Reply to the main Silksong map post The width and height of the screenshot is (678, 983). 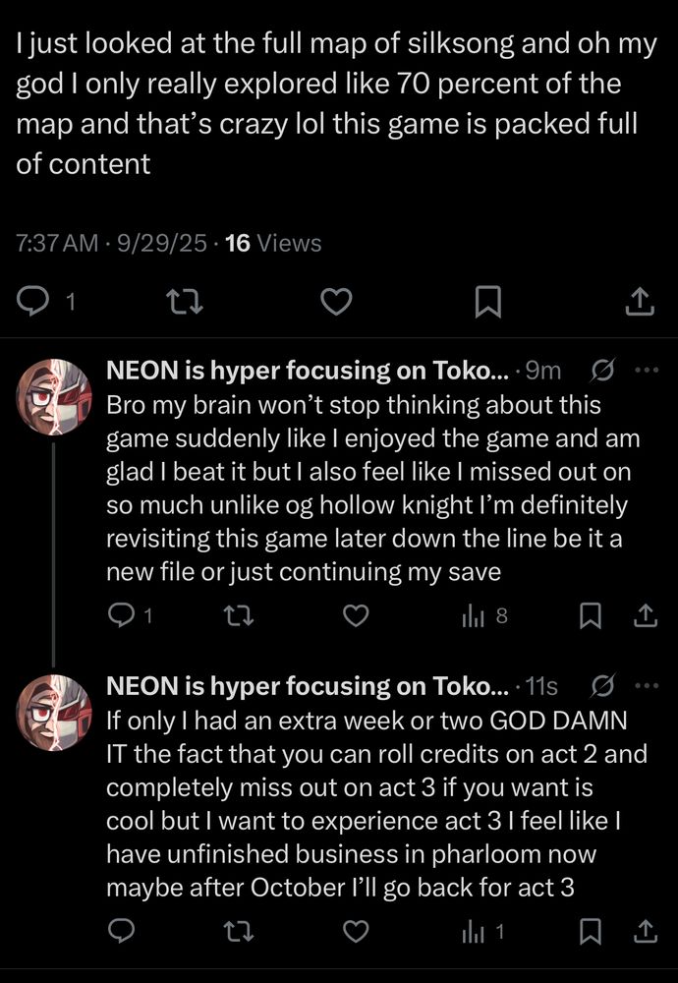coord(33,303)
